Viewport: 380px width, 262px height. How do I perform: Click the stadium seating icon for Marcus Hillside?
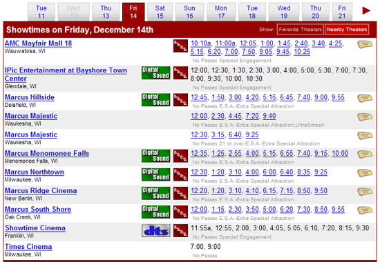coord(180,100)
